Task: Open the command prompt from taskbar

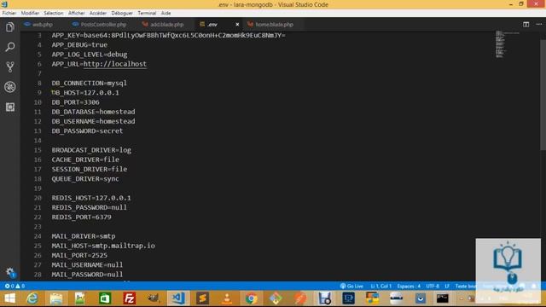Action: pos(443,298)
